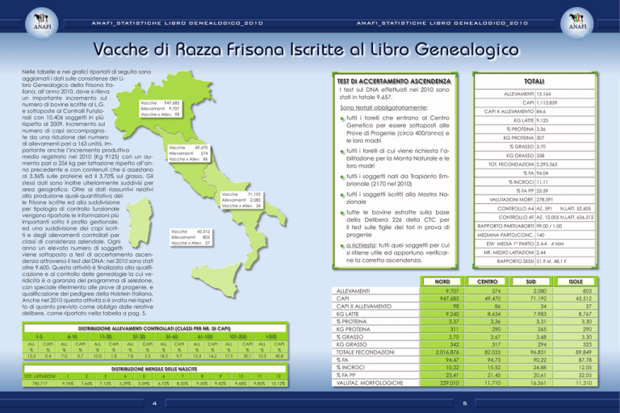Click the 'CENTRO' column header
Screen dimensions: 620x413
487,282
